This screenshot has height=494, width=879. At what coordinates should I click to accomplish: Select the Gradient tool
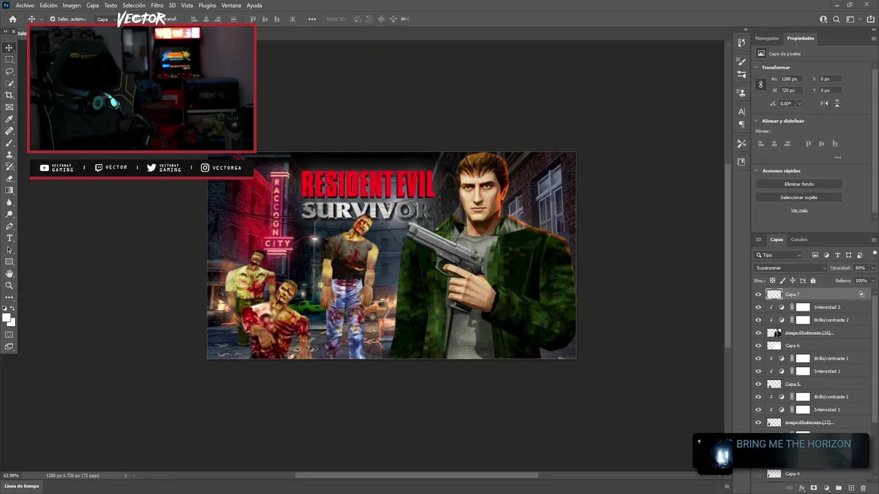click(10, 190)
